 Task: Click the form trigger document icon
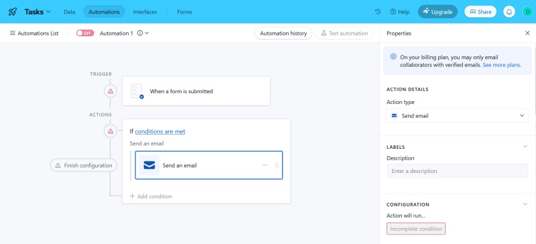point(137,91)
